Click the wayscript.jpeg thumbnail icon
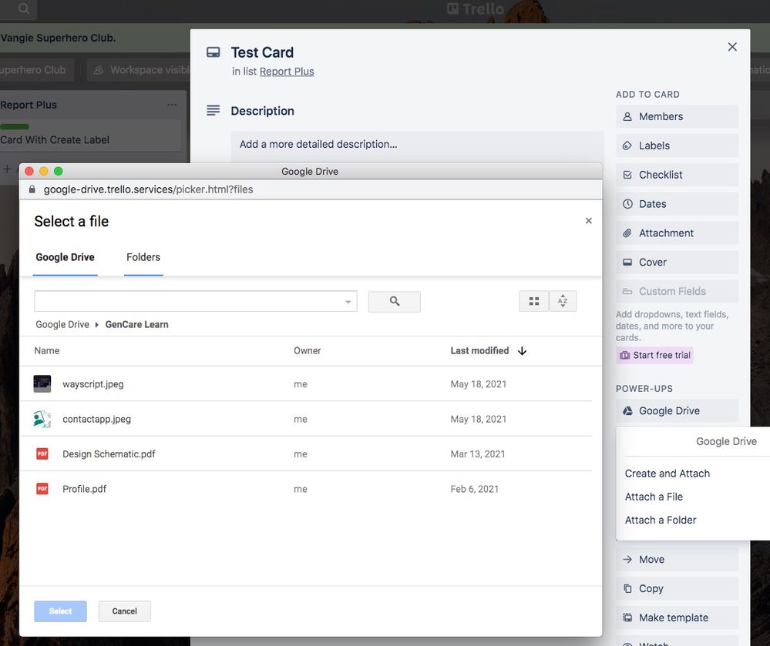770x646 pixels. click(42, 383)
